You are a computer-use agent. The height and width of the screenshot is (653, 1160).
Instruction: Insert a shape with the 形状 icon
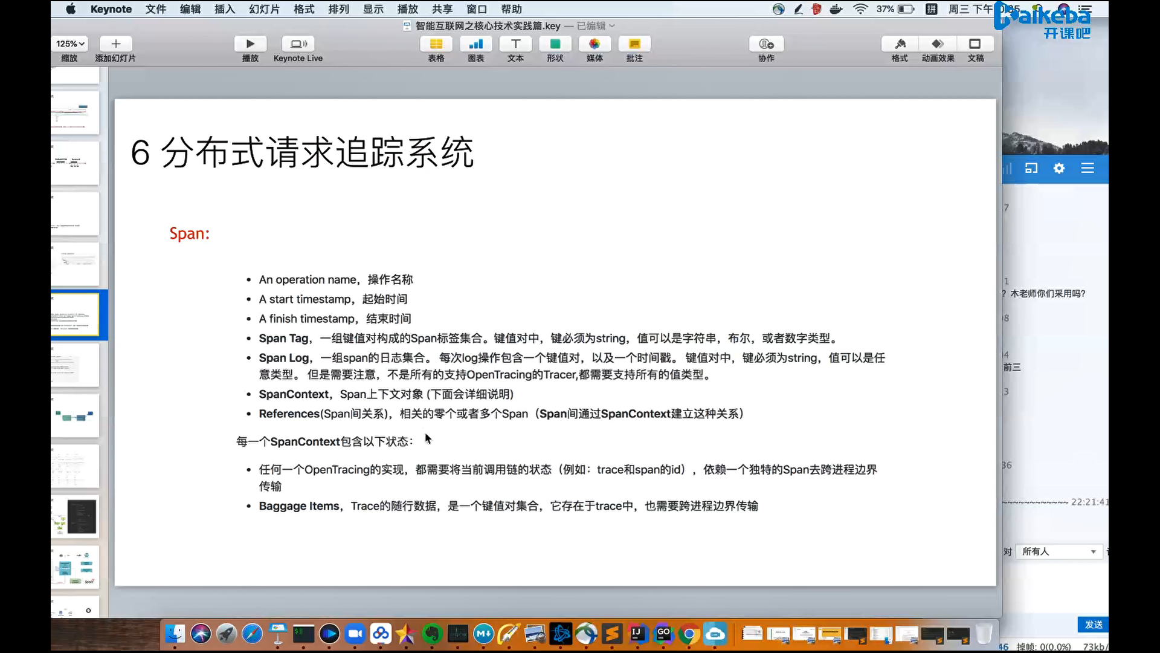(x=555, y=44)
